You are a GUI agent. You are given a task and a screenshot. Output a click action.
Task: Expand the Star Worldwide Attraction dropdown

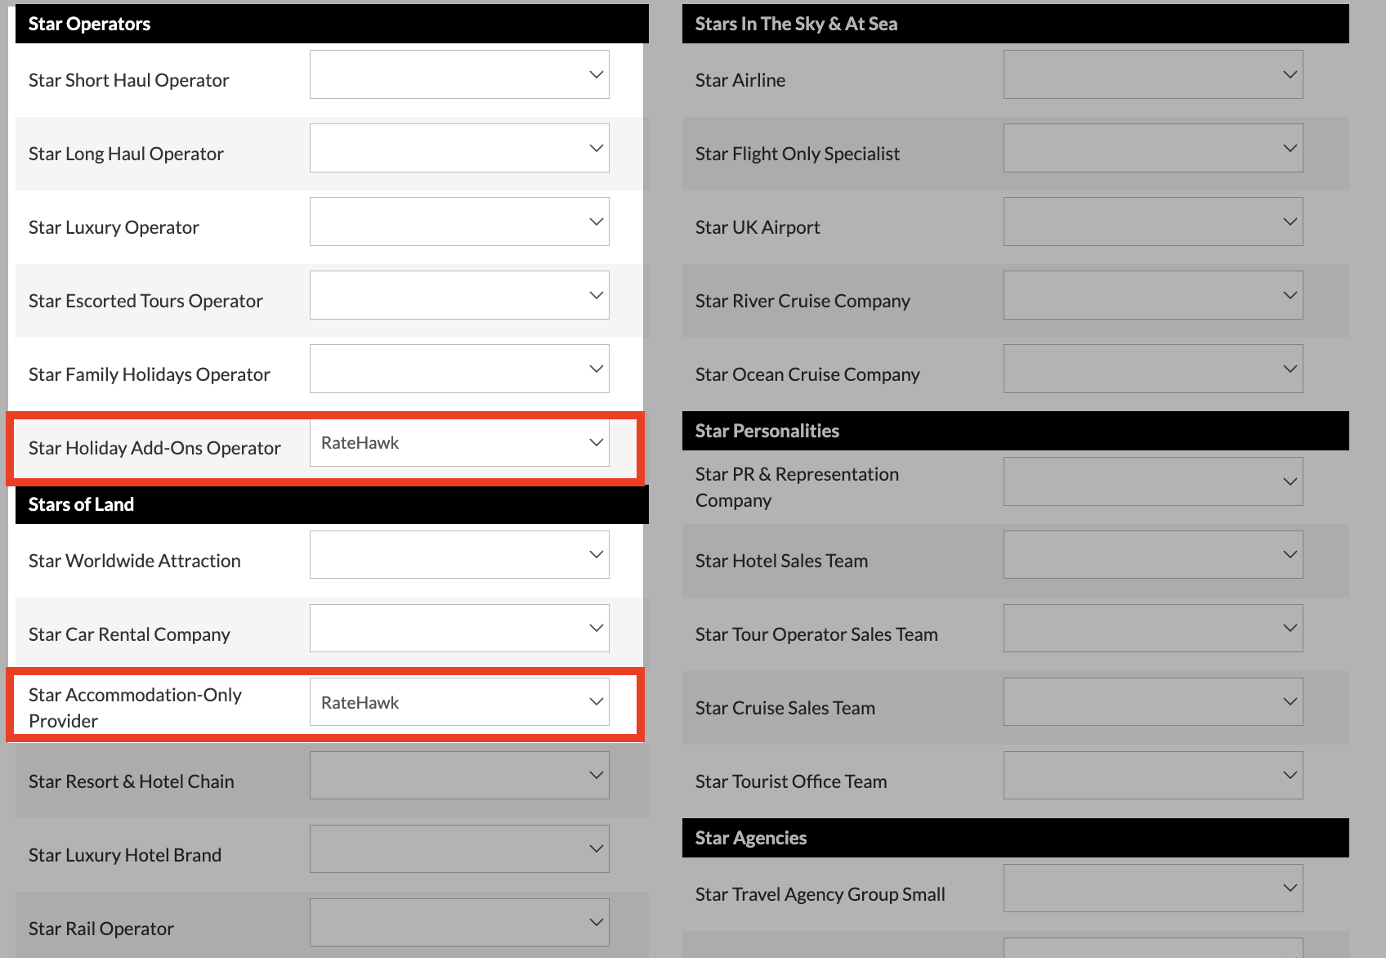pos(459,554)
